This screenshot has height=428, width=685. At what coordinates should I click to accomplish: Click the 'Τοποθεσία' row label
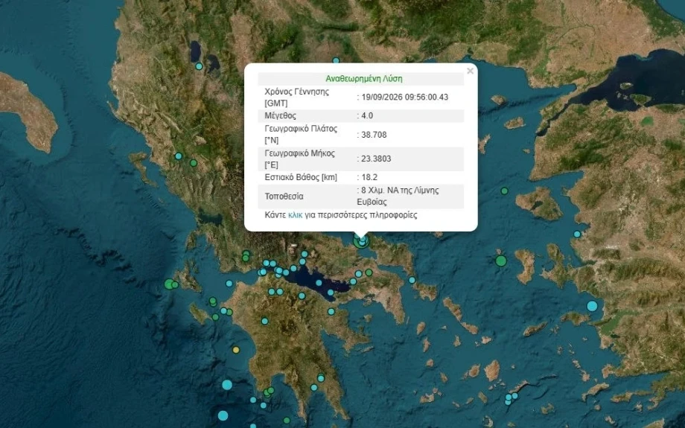284,196
